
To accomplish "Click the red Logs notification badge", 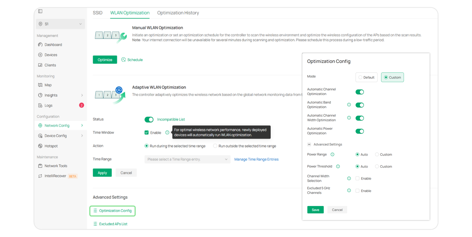I will (x=81, y=105).
